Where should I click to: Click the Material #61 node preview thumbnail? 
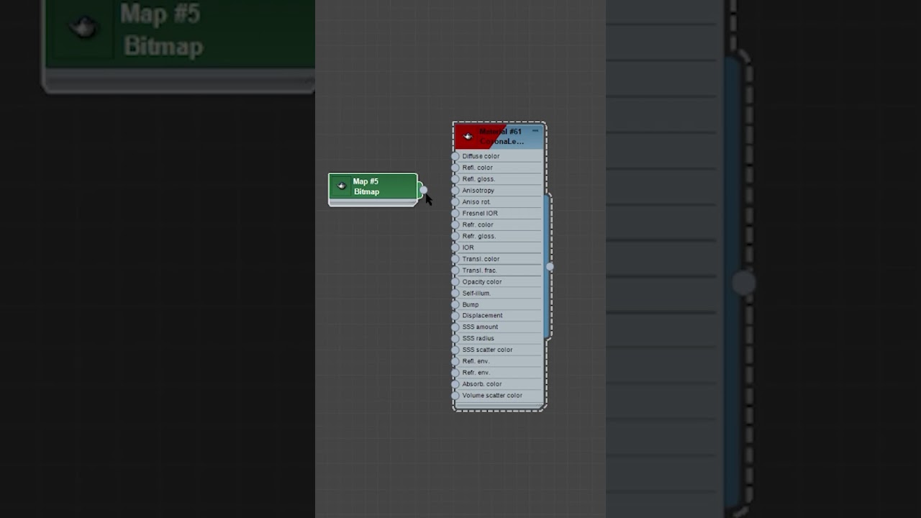tap(468, 136)
